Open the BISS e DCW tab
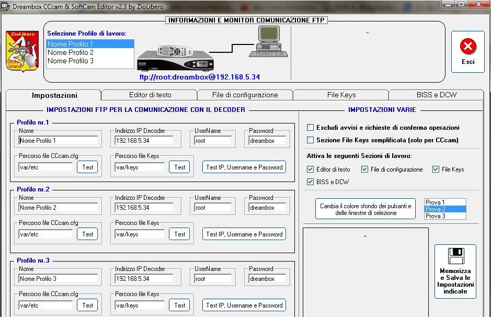Viewport: 491px width, 317px height. click(x=436, y=95)
